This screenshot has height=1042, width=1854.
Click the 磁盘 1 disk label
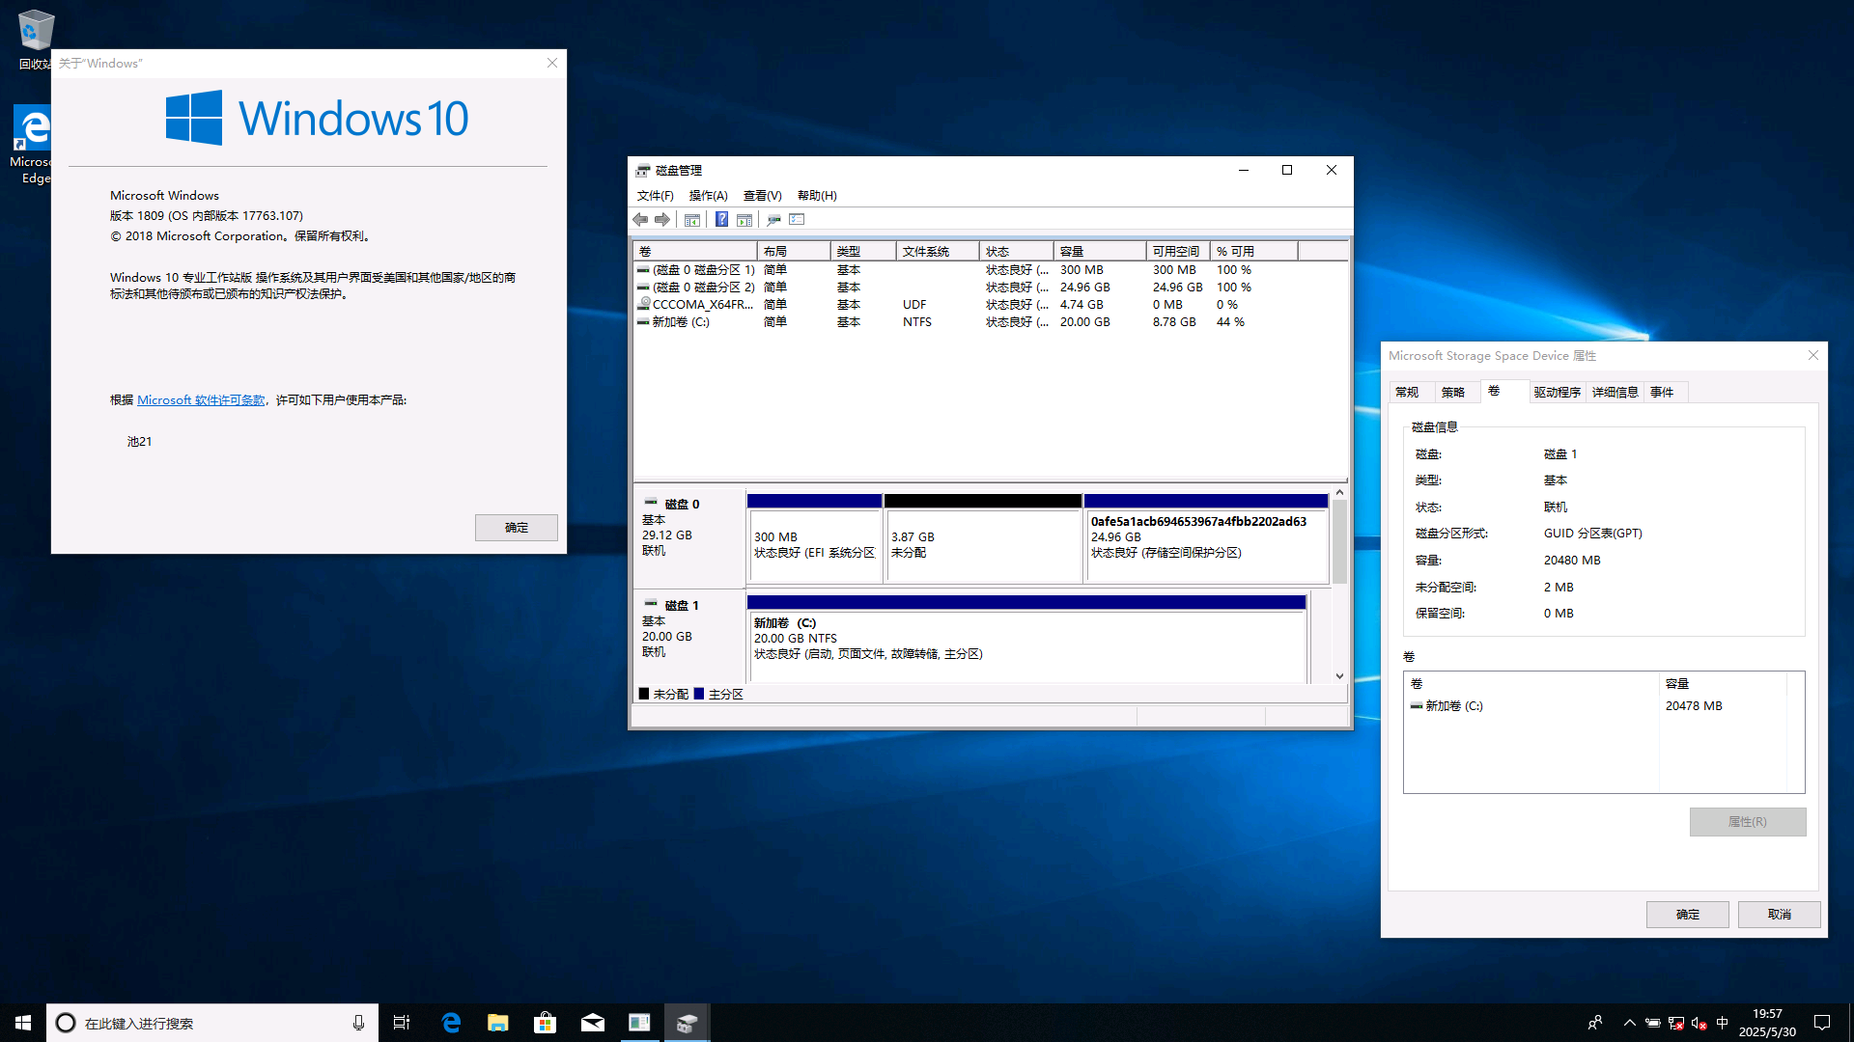tap(688, 637)
